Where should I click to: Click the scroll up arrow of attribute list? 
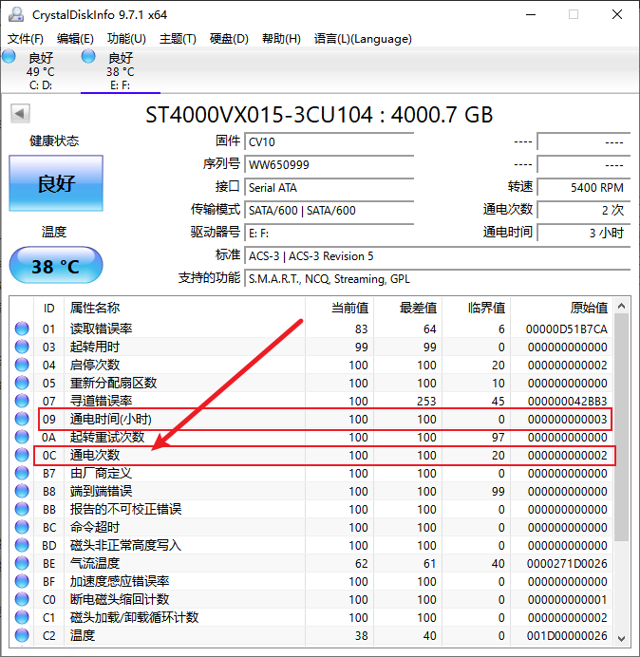(x=622, y=307)
